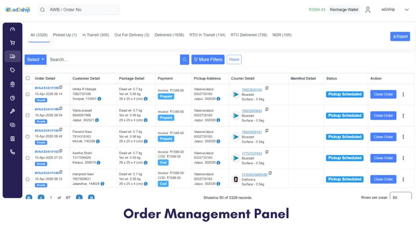Open the wallet money sidebar icon
This screenshot has height=234, width=416.
pyautogui.click(x=12, y=125)
